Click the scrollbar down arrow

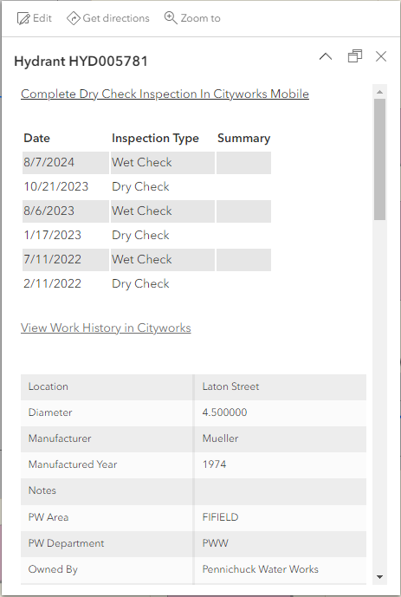tap(379, 577)
